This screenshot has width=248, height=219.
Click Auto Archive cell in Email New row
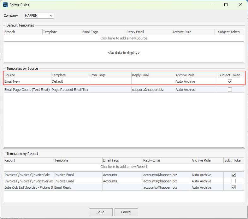(196, 81)
